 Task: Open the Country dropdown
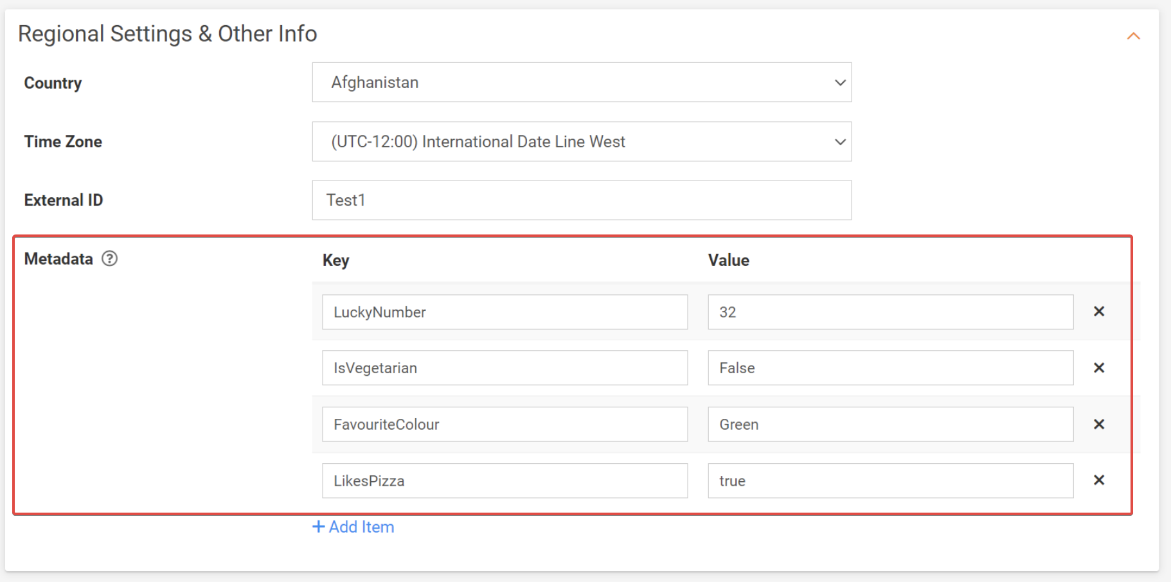pyautogui.click(x=582, y=82)
